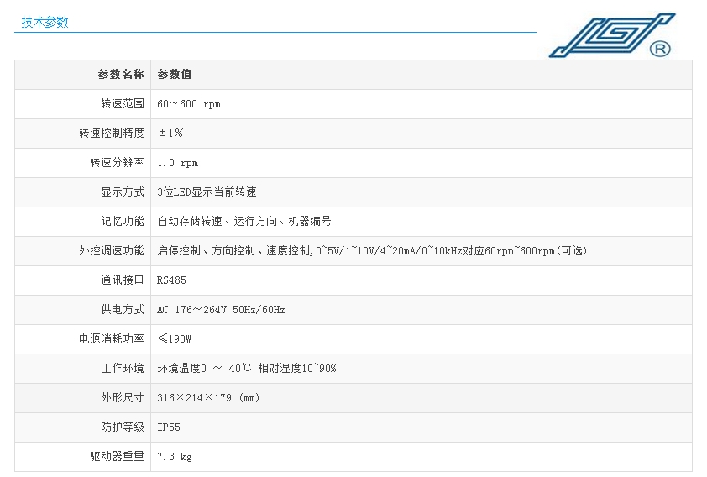Screen dimensions: 707x477
Task: Click the 参数名称 column header
Action: [x=121, y=75]
